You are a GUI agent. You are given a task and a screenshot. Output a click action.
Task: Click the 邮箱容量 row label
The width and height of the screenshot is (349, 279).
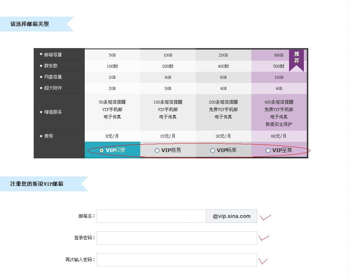(53, 55)
